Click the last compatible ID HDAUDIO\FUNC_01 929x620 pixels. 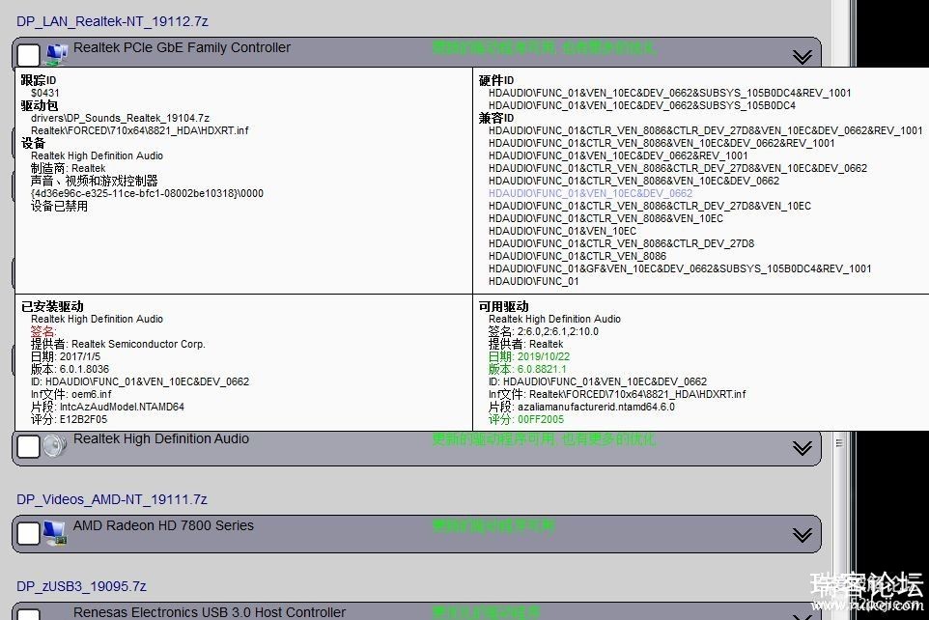(x=533, y=281)
